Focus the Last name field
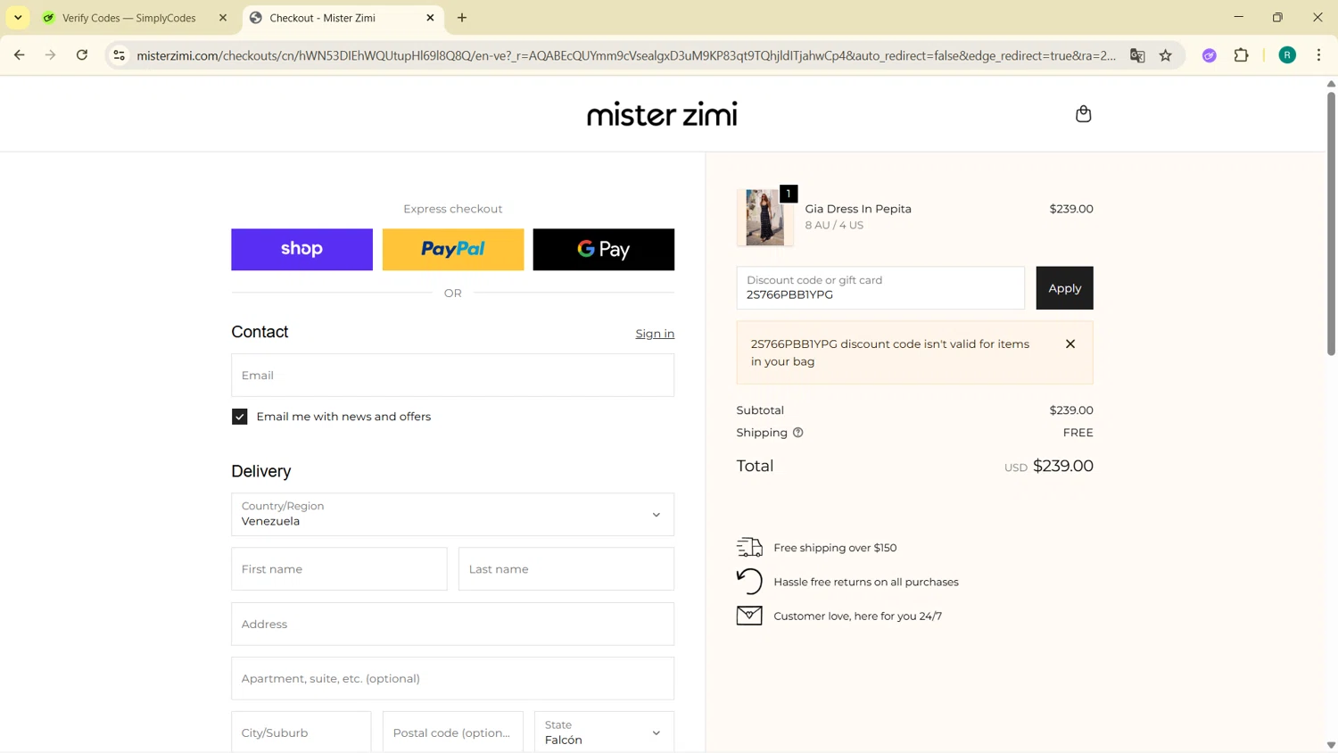The height and width of the screenshot is (753, 1338). pos(566,569)
